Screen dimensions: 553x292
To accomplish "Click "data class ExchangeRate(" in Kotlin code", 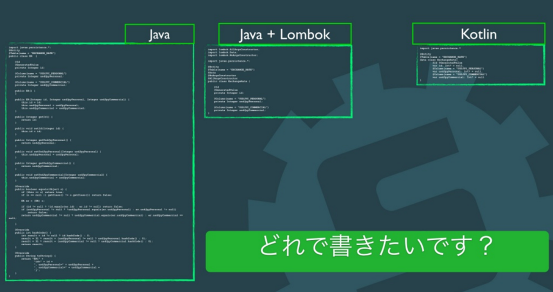I will pos(439,60).
